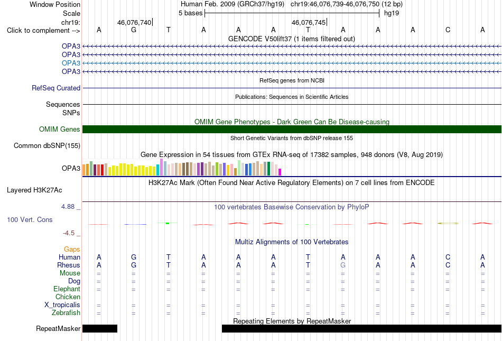The height and width of the screenshot is (341, 502).
Task: Click the orange 'Gaps' row label
Action: 72,250
